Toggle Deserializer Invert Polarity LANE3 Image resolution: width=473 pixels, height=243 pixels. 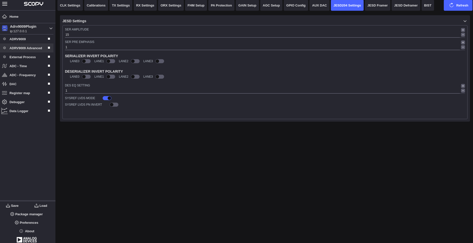(160, 77)
